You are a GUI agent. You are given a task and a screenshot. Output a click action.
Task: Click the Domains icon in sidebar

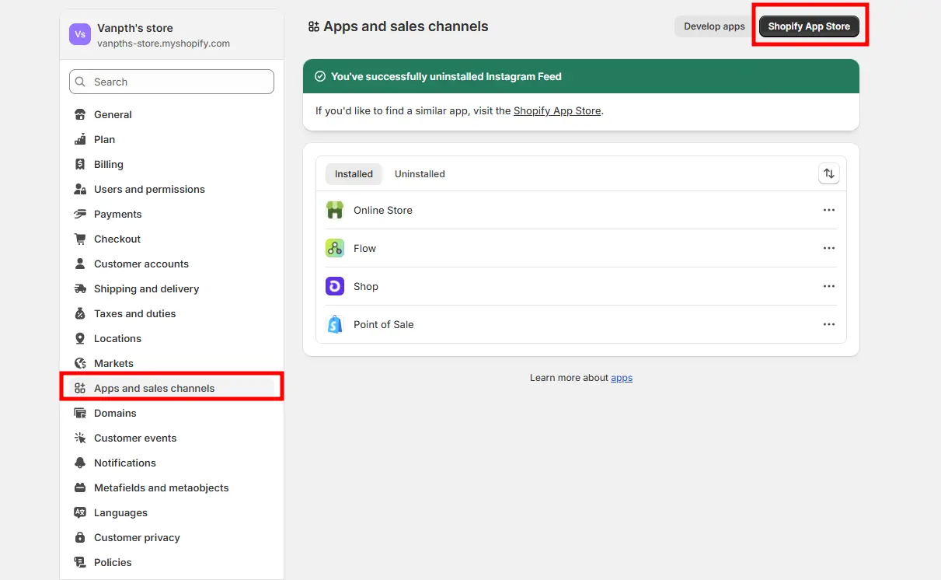click(x=80, y=413)
